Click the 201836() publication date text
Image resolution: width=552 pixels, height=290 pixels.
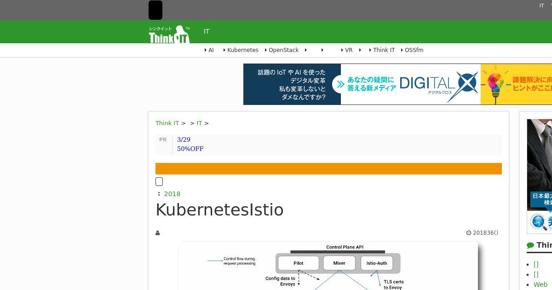(x=485, y=233)
